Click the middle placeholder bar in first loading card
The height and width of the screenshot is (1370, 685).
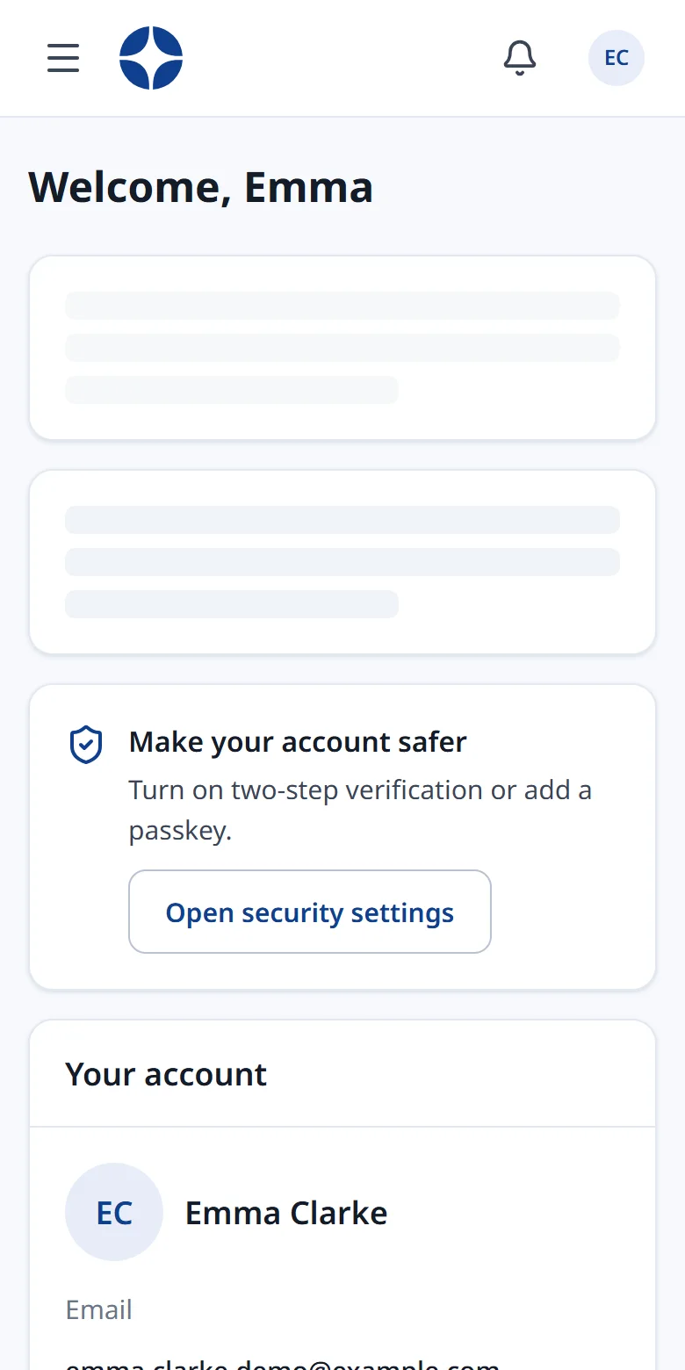[x=342, y=348]
